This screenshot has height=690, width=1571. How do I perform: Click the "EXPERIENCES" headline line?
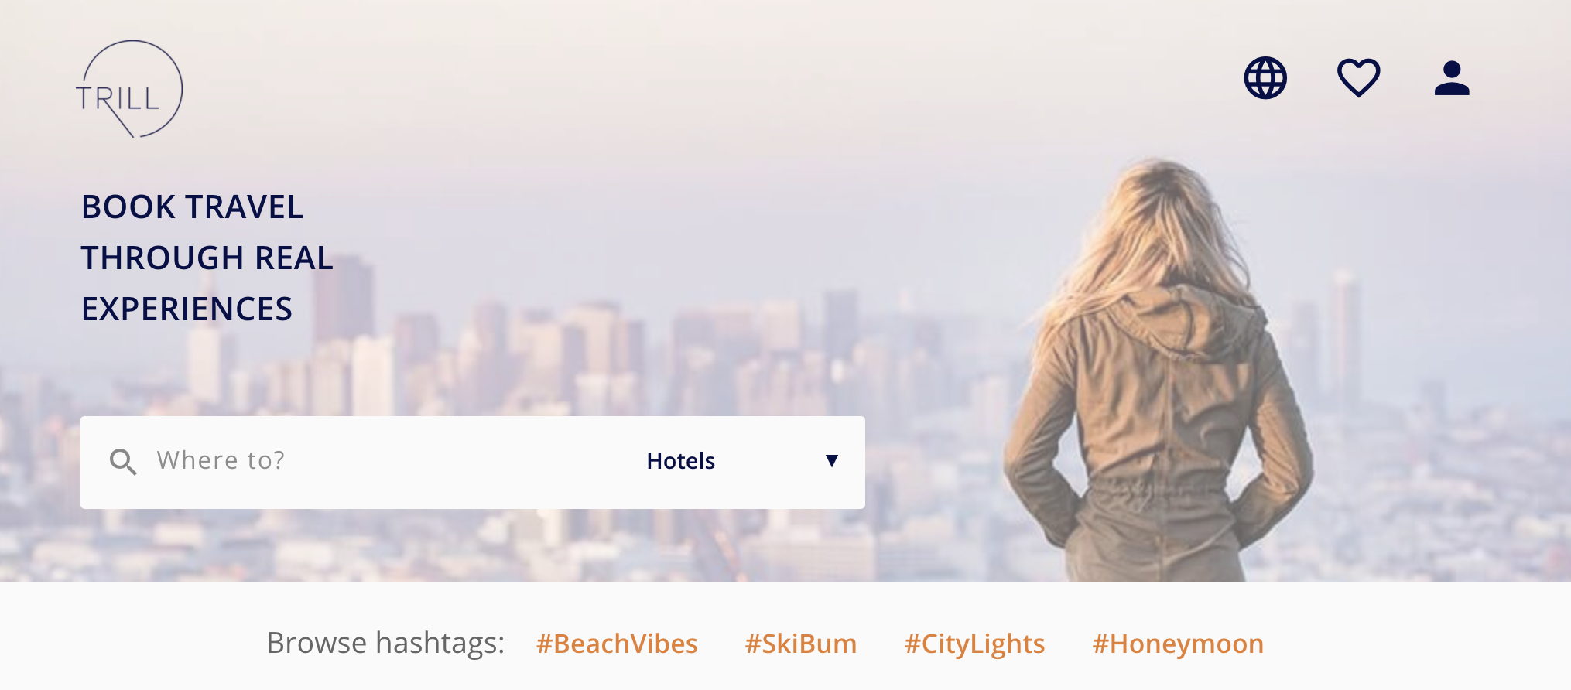(x=187, y=309)
